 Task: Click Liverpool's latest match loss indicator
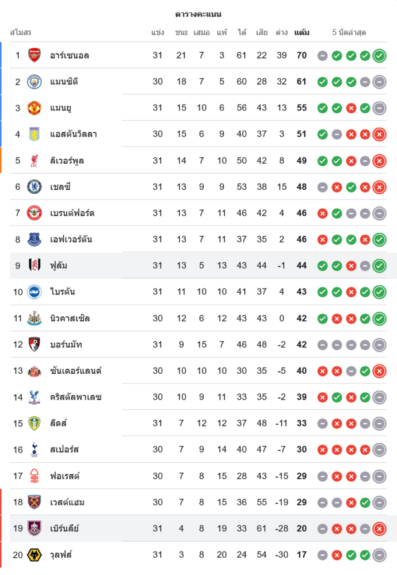(x=379, y=160)
